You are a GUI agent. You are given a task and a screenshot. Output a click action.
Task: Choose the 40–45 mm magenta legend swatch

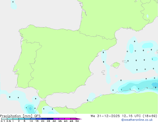coord(68,119)
